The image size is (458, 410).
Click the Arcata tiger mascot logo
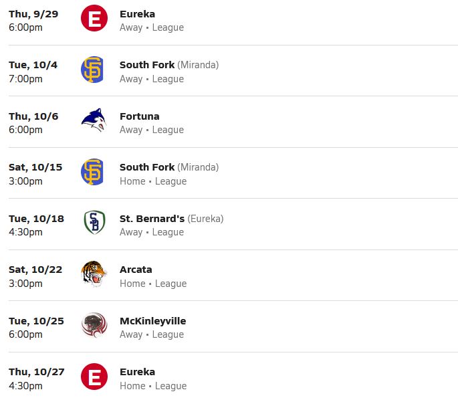[x=94, y=274]
